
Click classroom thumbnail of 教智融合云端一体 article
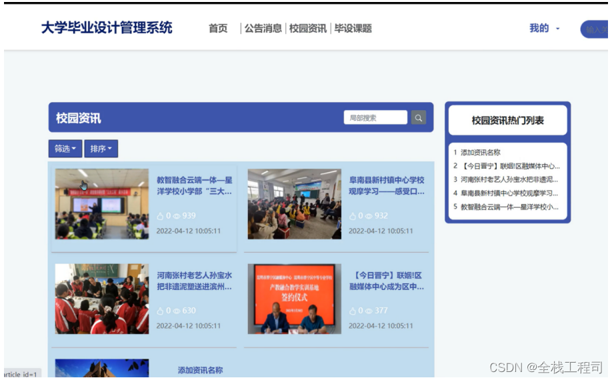102,204
